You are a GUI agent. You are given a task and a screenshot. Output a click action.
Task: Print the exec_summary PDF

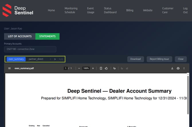tap(178, 68)
